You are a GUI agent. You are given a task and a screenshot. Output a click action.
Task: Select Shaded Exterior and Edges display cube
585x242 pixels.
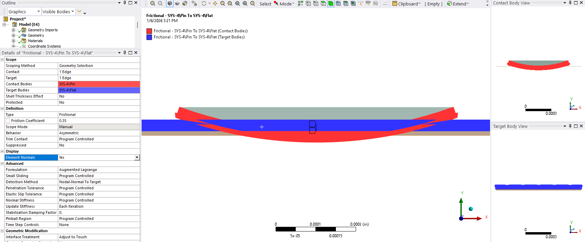click(170, 3)
